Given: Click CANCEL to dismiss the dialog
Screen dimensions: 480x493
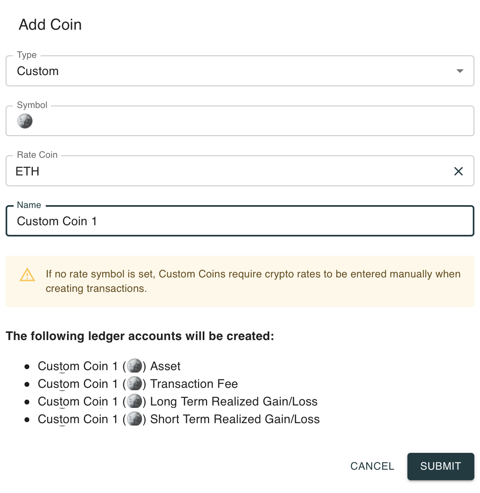Looking at the screenshot, I should coord(372,466).
